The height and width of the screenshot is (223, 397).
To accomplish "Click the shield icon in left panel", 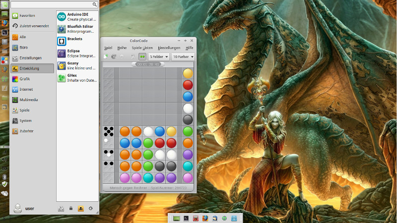I will pos(4,184).
